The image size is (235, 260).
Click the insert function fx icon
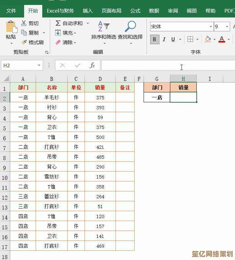click(92, 65)
